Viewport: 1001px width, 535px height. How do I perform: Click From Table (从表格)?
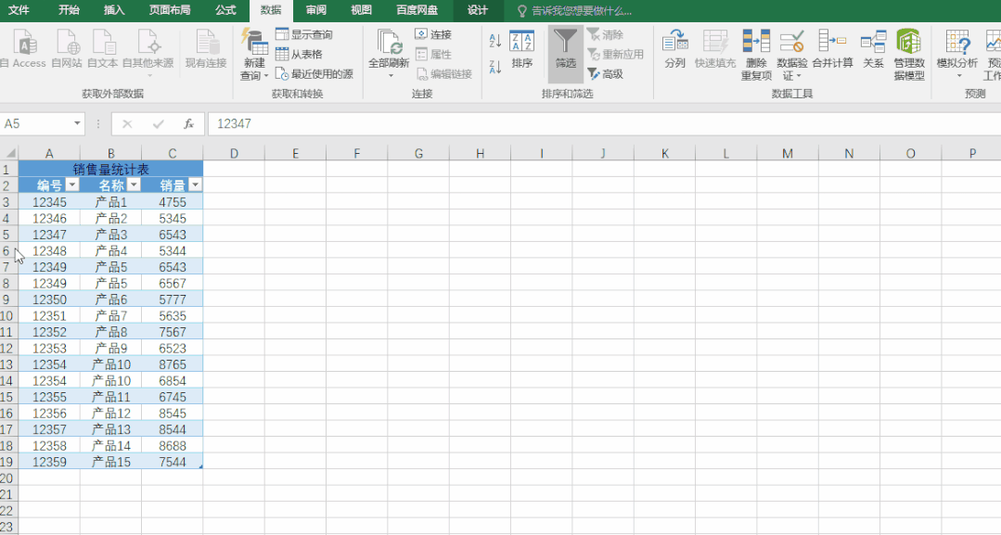click(x=299, y=55)
